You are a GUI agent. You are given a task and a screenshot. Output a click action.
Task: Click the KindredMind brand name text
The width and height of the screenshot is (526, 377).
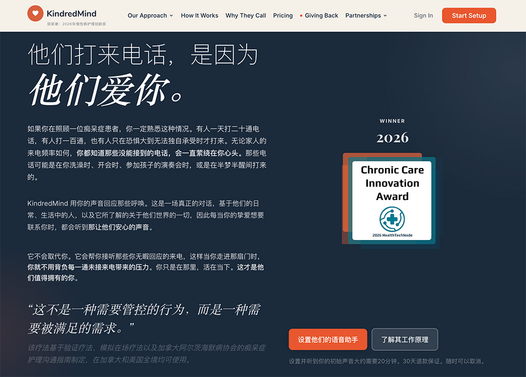[72, 14]
